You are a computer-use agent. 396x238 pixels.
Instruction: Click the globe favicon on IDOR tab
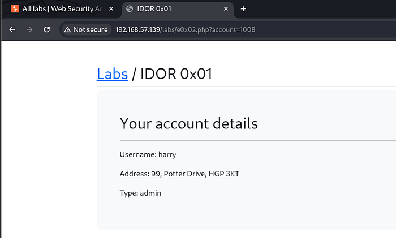pyautogui.click(x=130, y=9)
